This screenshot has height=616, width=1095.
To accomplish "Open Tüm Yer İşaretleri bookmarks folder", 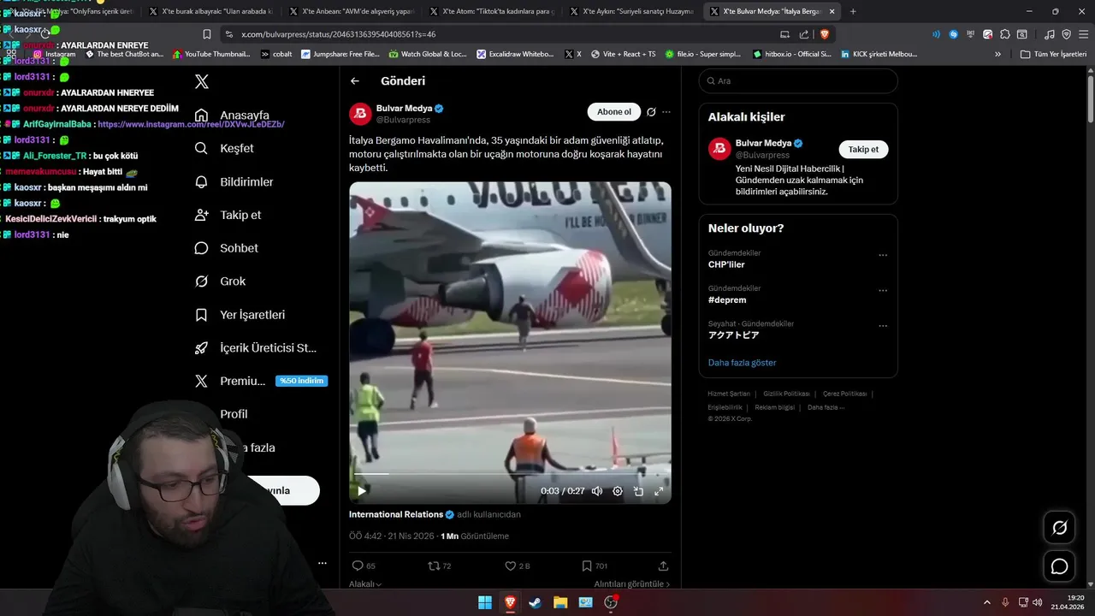I will [x=1053, y=54].
